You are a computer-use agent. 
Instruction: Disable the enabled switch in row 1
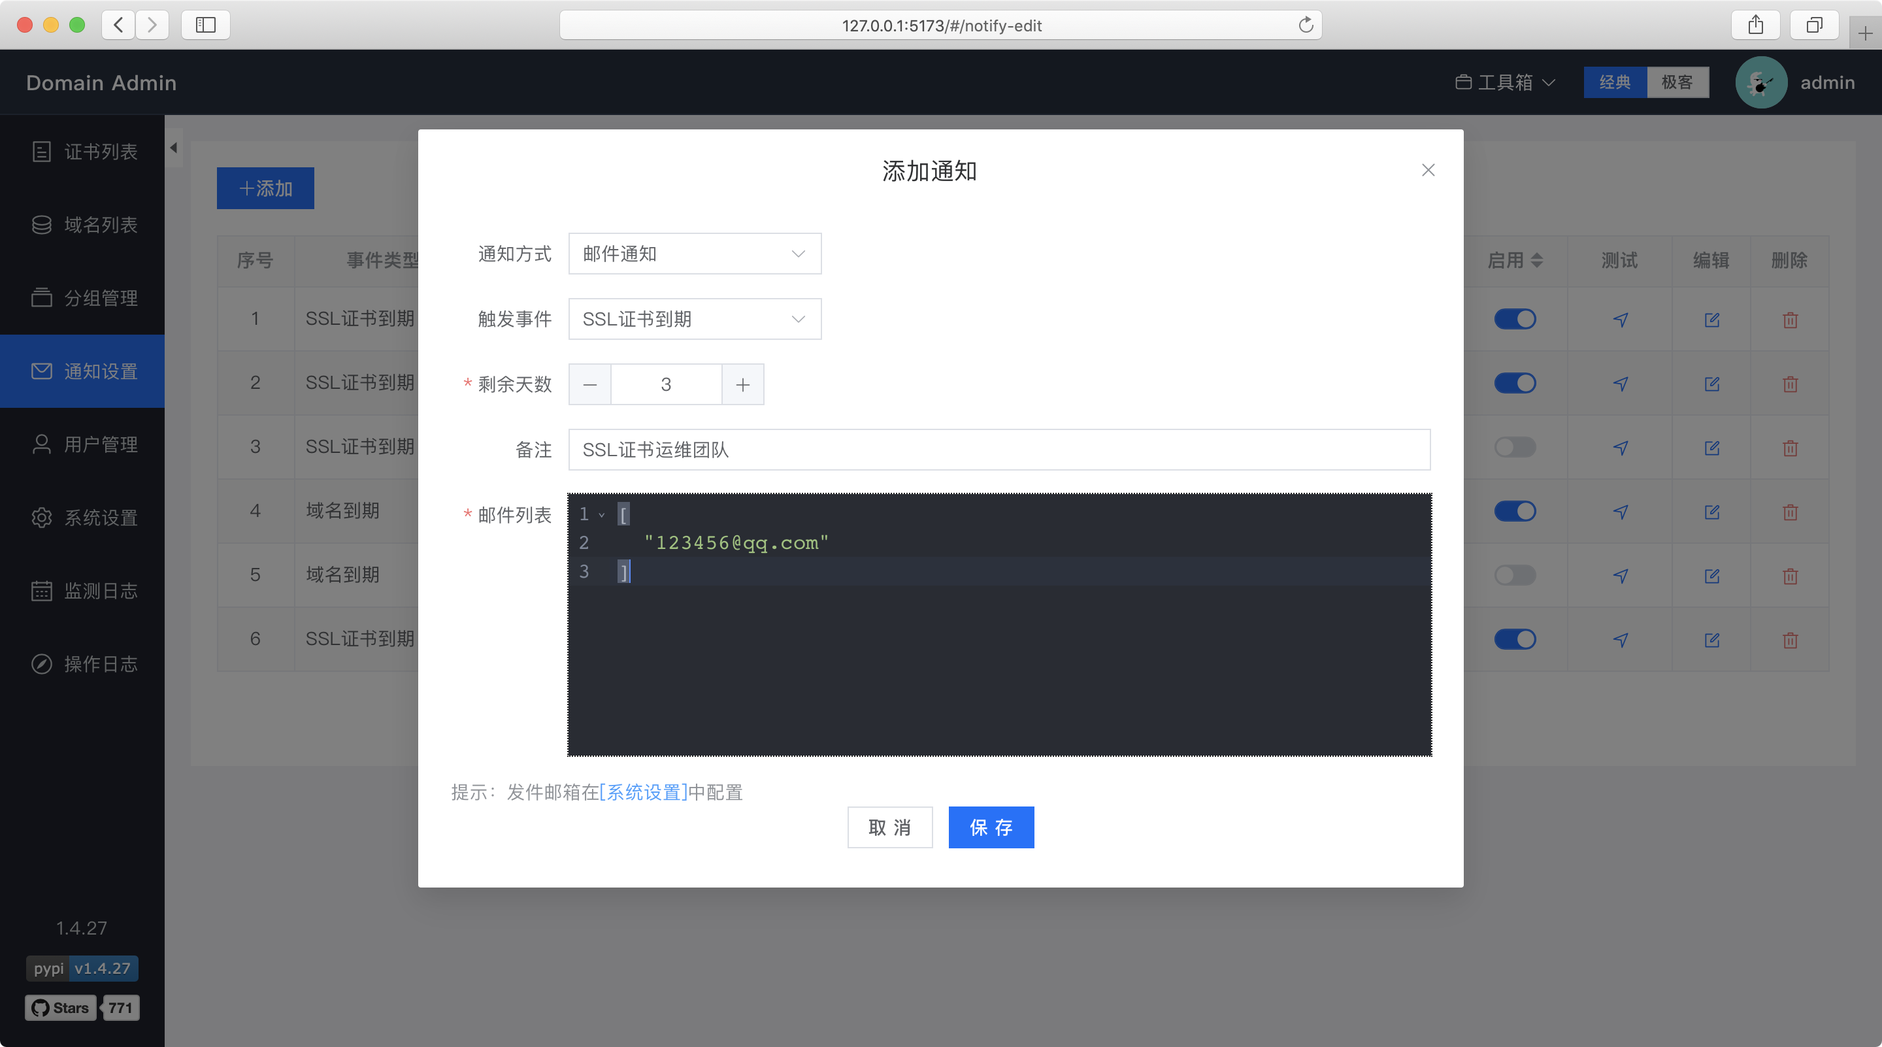pyautogui.click(x=1515, y=320)
